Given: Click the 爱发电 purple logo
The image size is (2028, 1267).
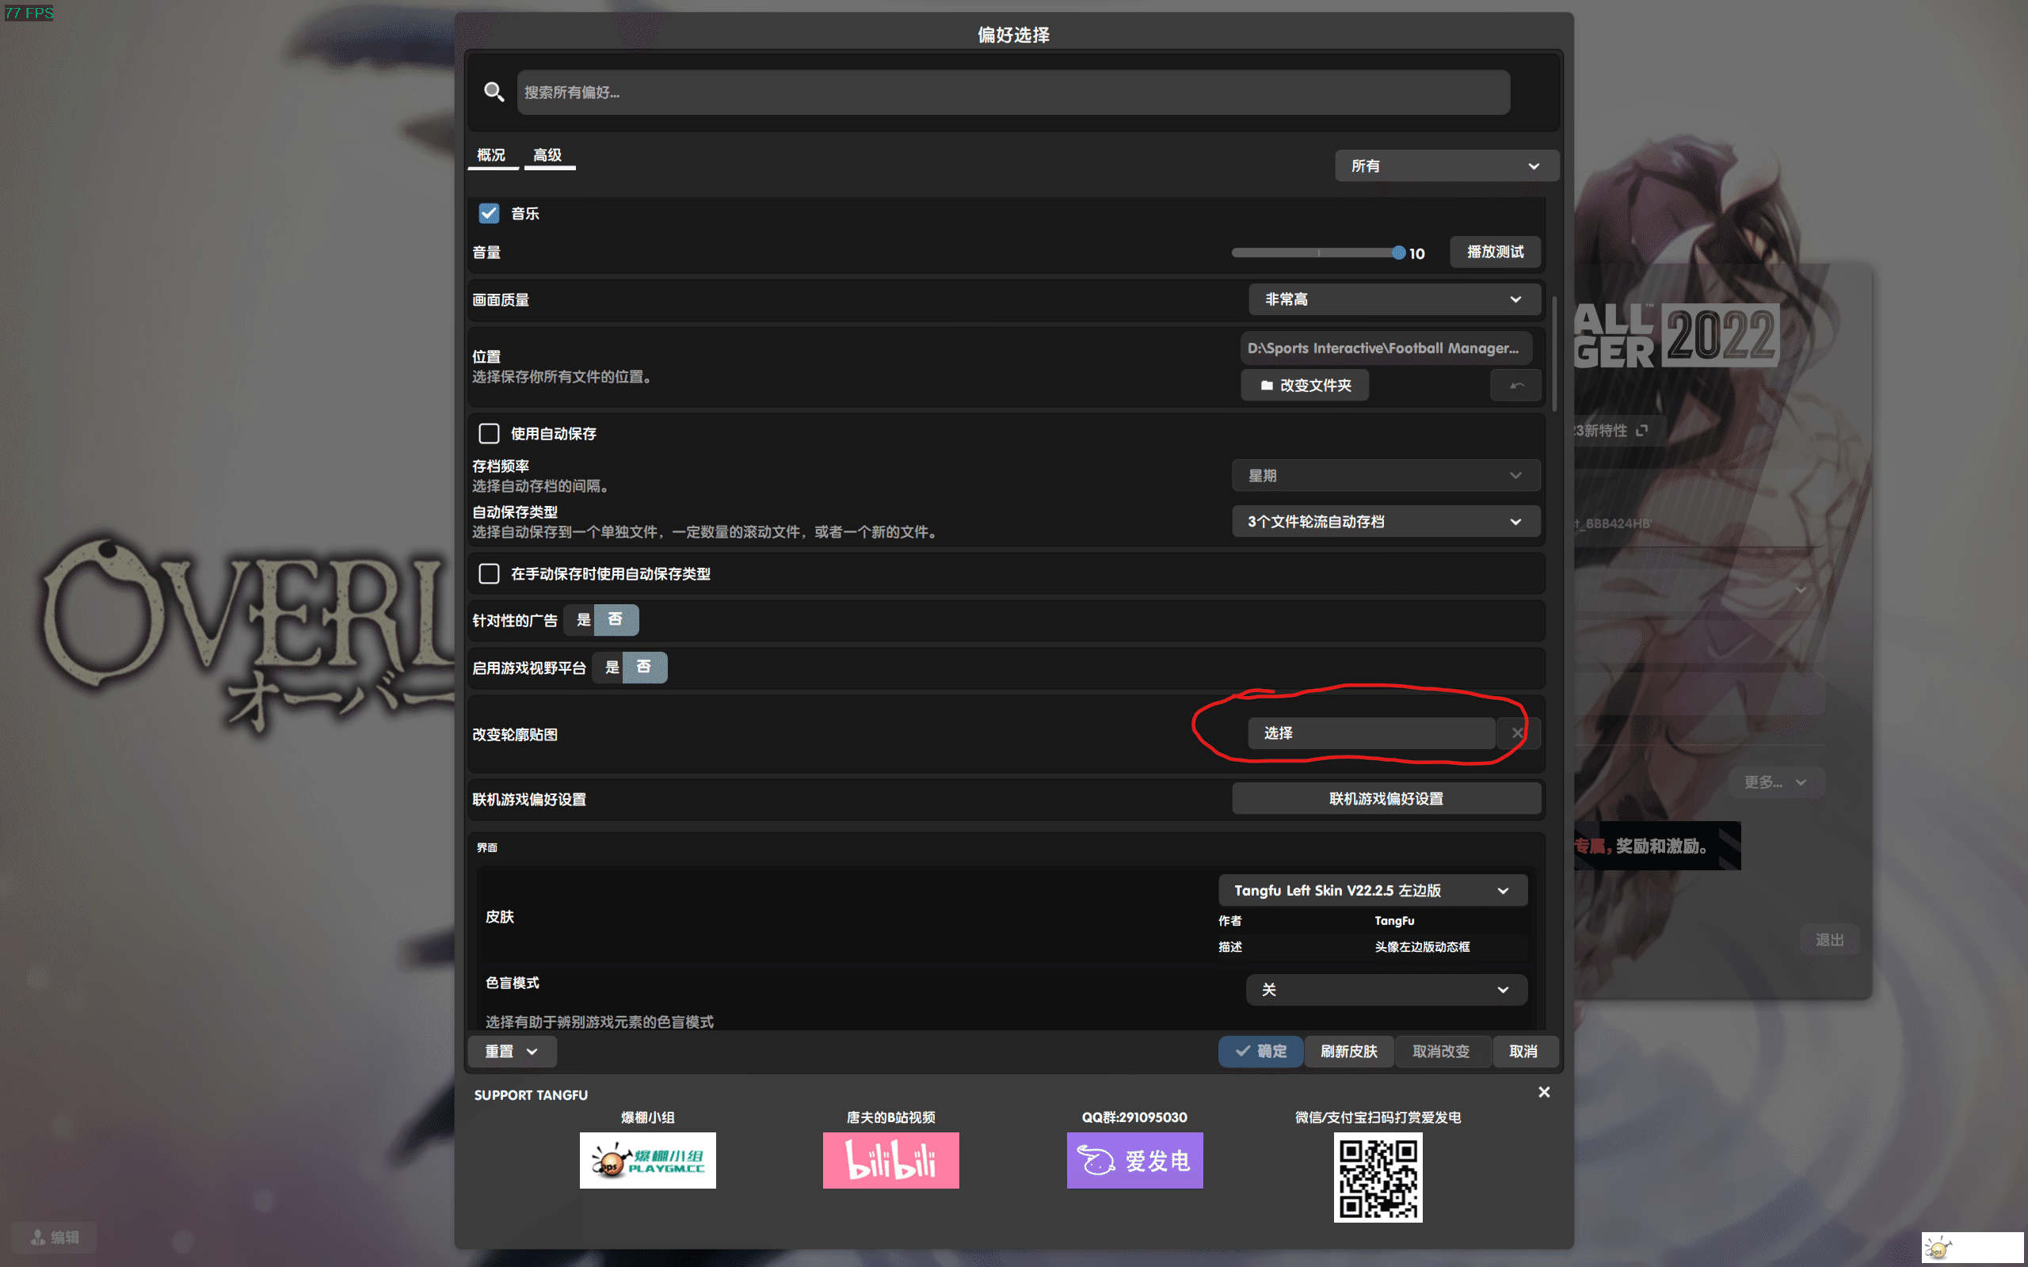Looking at the screenshot, I should point(1134,1160).
